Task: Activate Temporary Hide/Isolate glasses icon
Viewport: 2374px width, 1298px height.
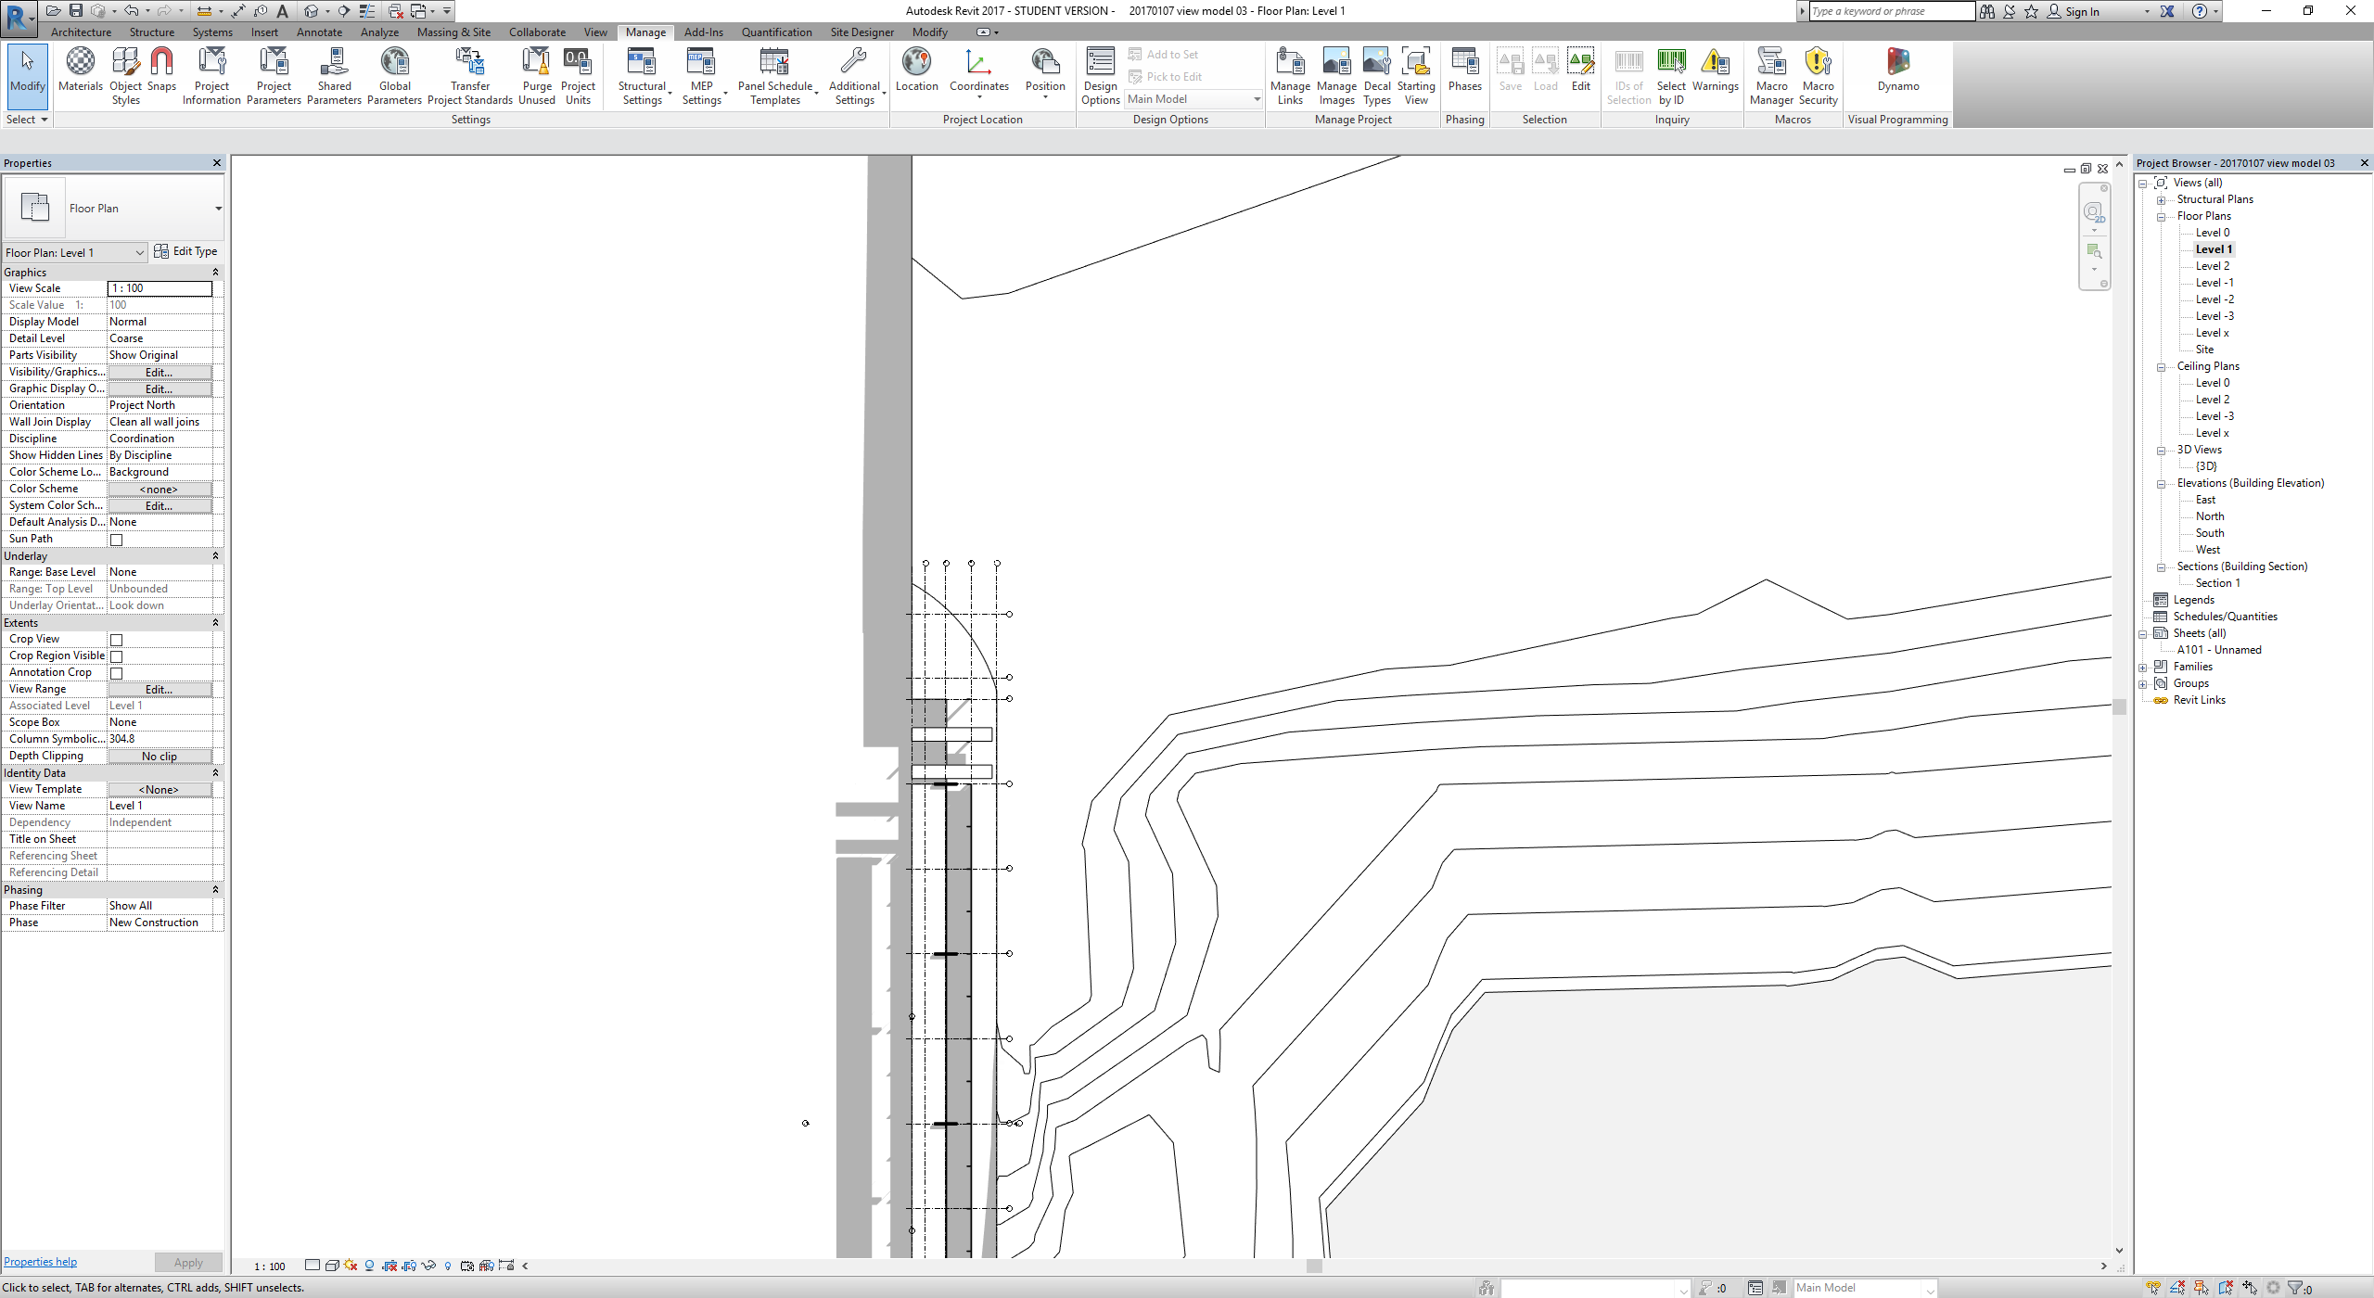Action: (x=428, y=1265)
